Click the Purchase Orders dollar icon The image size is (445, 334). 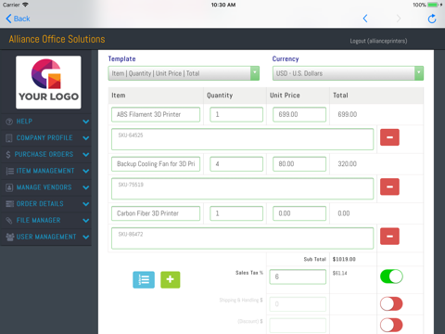coord(8,154)
